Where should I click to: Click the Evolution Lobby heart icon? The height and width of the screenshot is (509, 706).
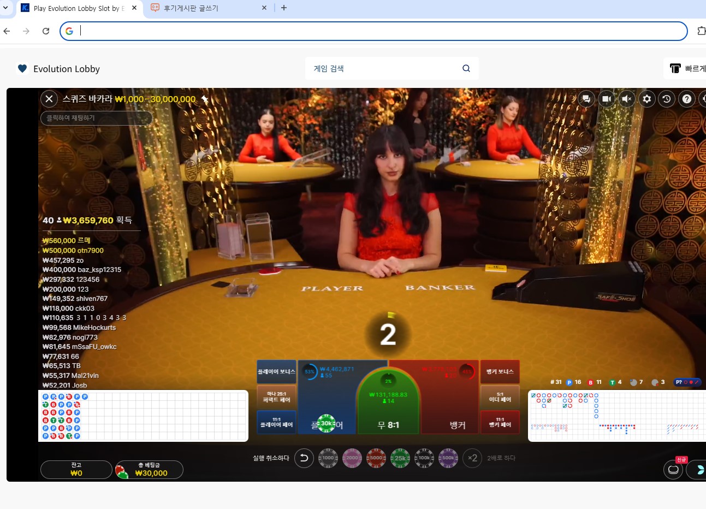pyautogui.click(x=22, y=69)
